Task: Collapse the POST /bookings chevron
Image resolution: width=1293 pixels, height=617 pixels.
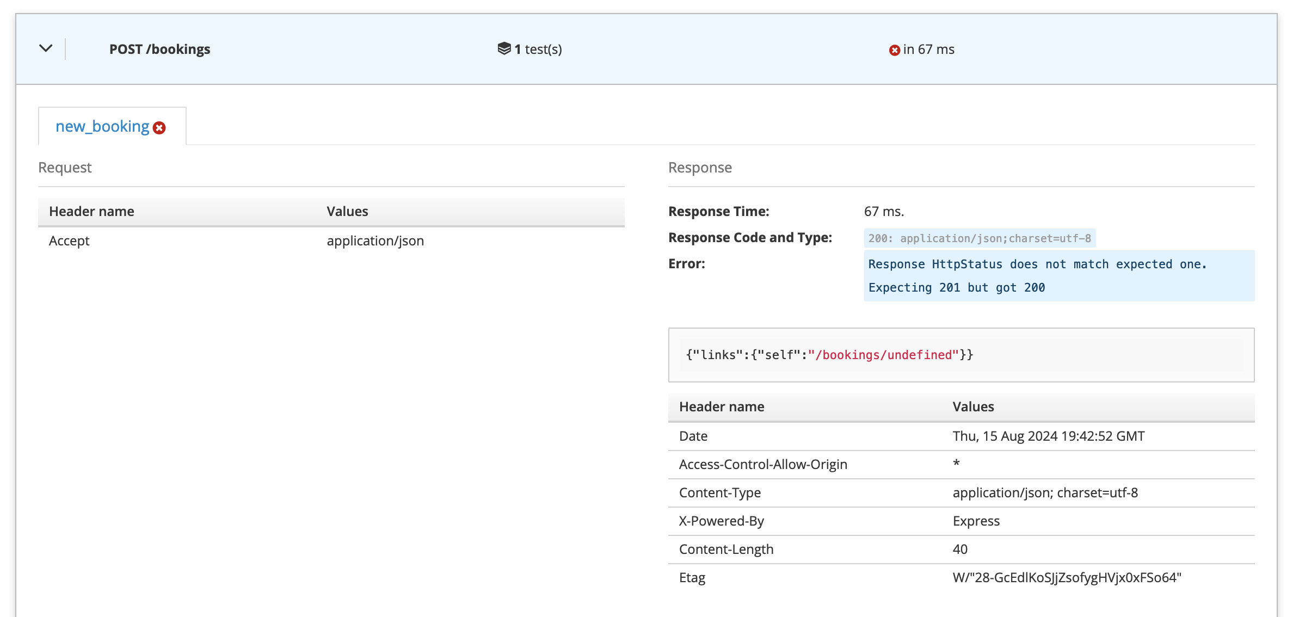Action: point(46,48)
